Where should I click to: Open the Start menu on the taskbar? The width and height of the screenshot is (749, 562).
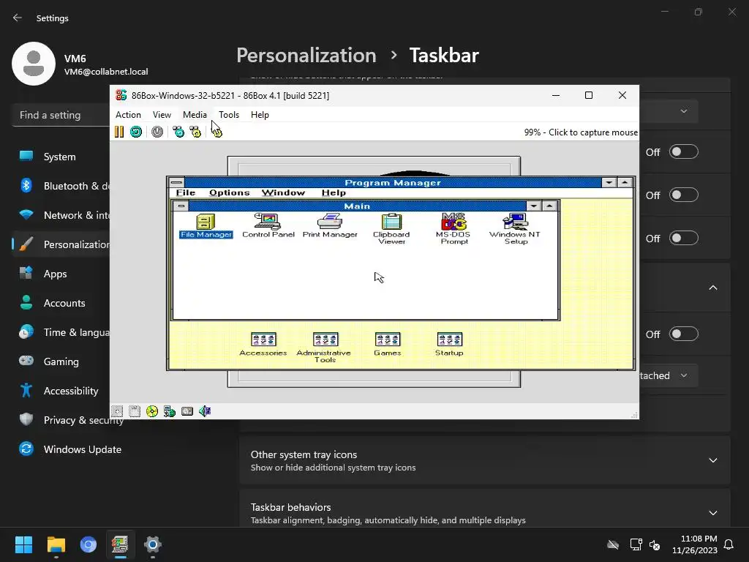pos(23,544)
